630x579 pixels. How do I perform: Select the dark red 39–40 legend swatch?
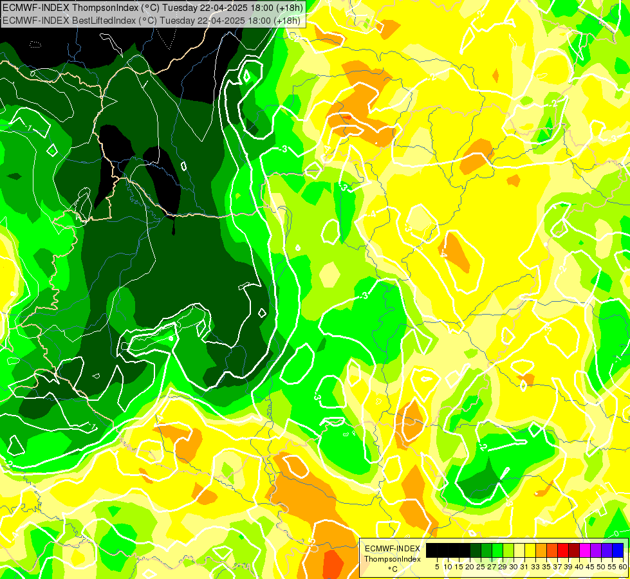click(574, 550)
